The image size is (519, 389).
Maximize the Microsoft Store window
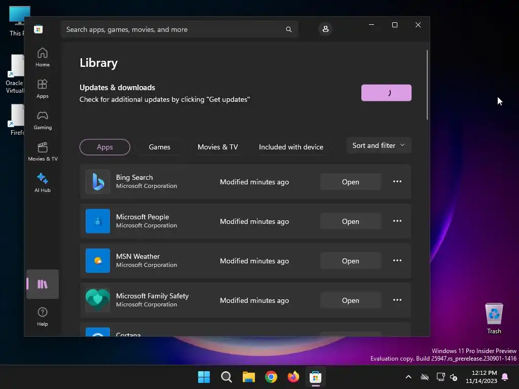(394, 25)
